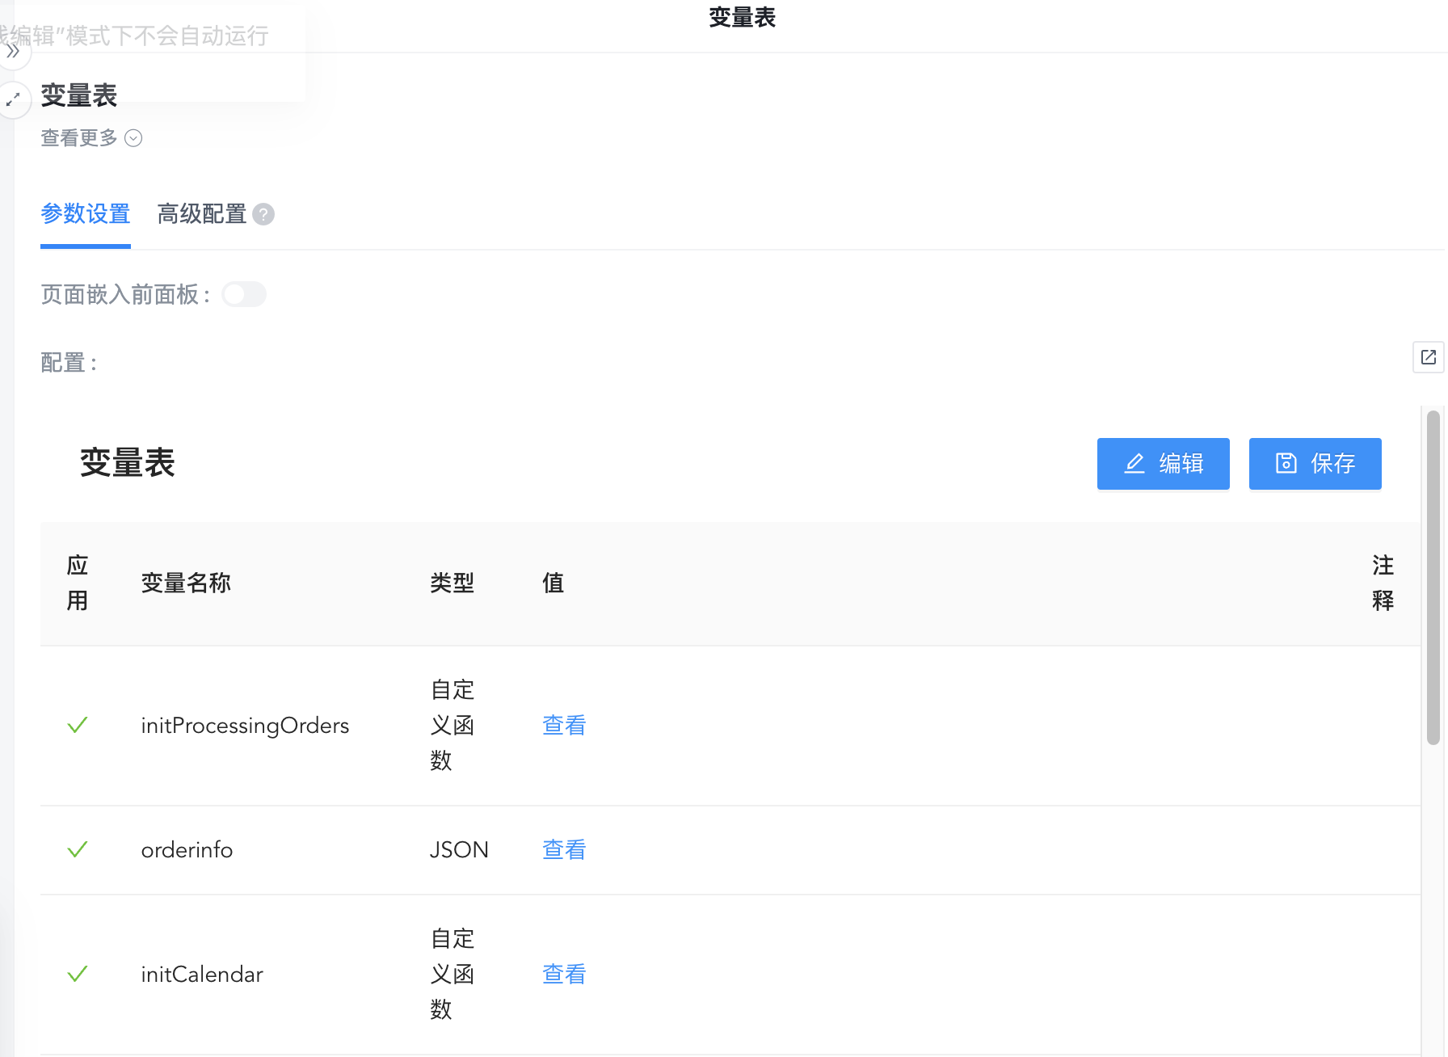
Task: Expand 查看更多 under the title
Action: coord(79,138)
